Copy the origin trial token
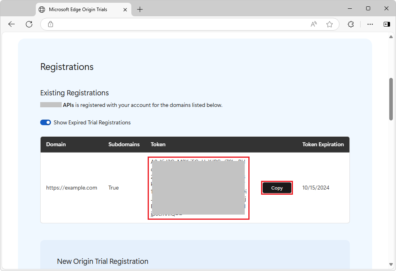 pyautogui.click(x=277, y=188)
